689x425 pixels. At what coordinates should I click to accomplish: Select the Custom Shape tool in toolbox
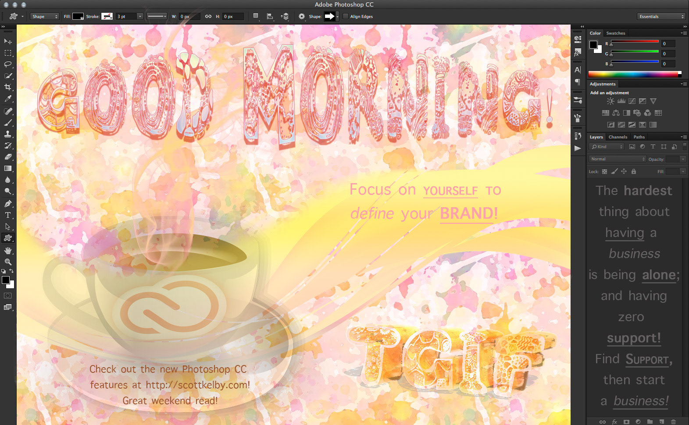coord(8,238)
